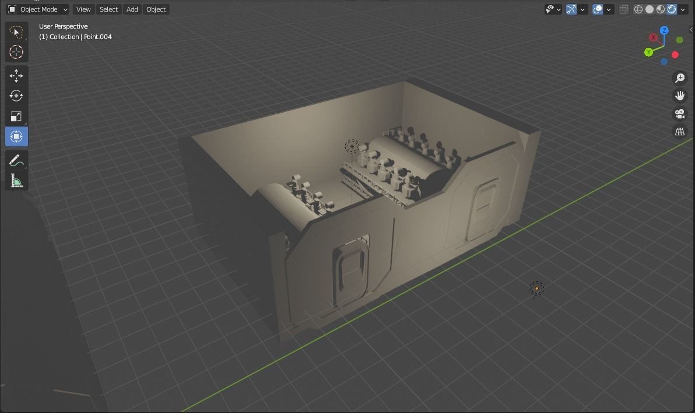
Task: Click the unlabeled negative blue axis dot
Action: pos(664,62)
